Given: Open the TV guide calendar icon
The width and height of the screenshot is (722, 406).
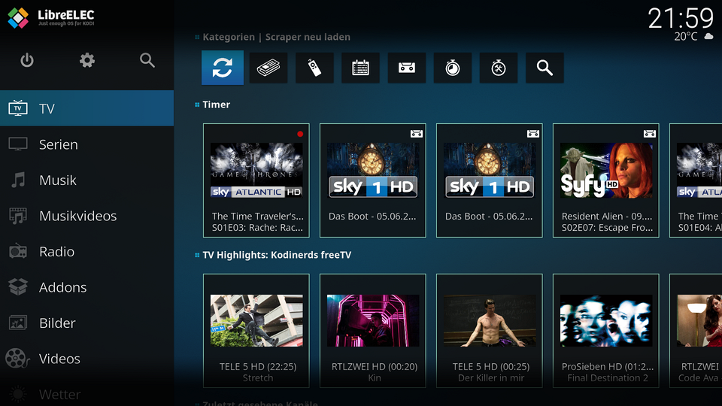Looking at the screenshot, I should (x=360, y=68).
